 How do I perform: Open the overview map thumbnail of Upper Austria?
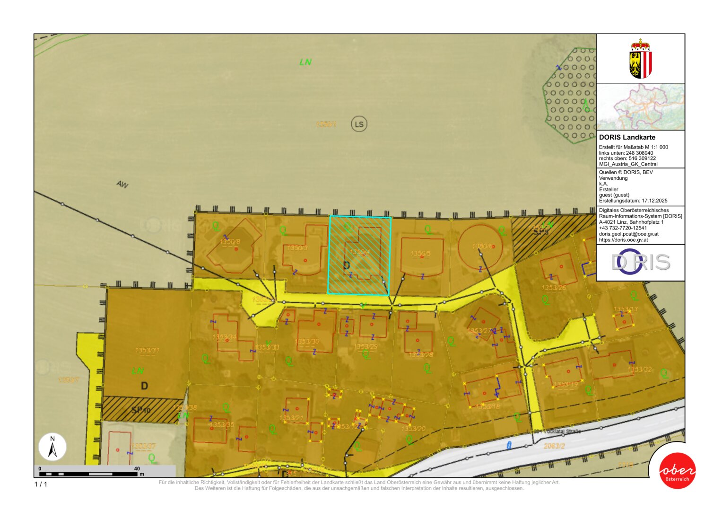[640, 106]
